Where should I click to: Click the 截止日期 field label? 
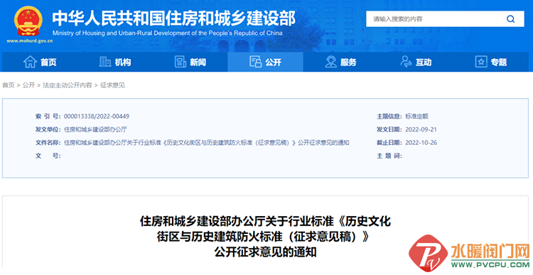389,143
